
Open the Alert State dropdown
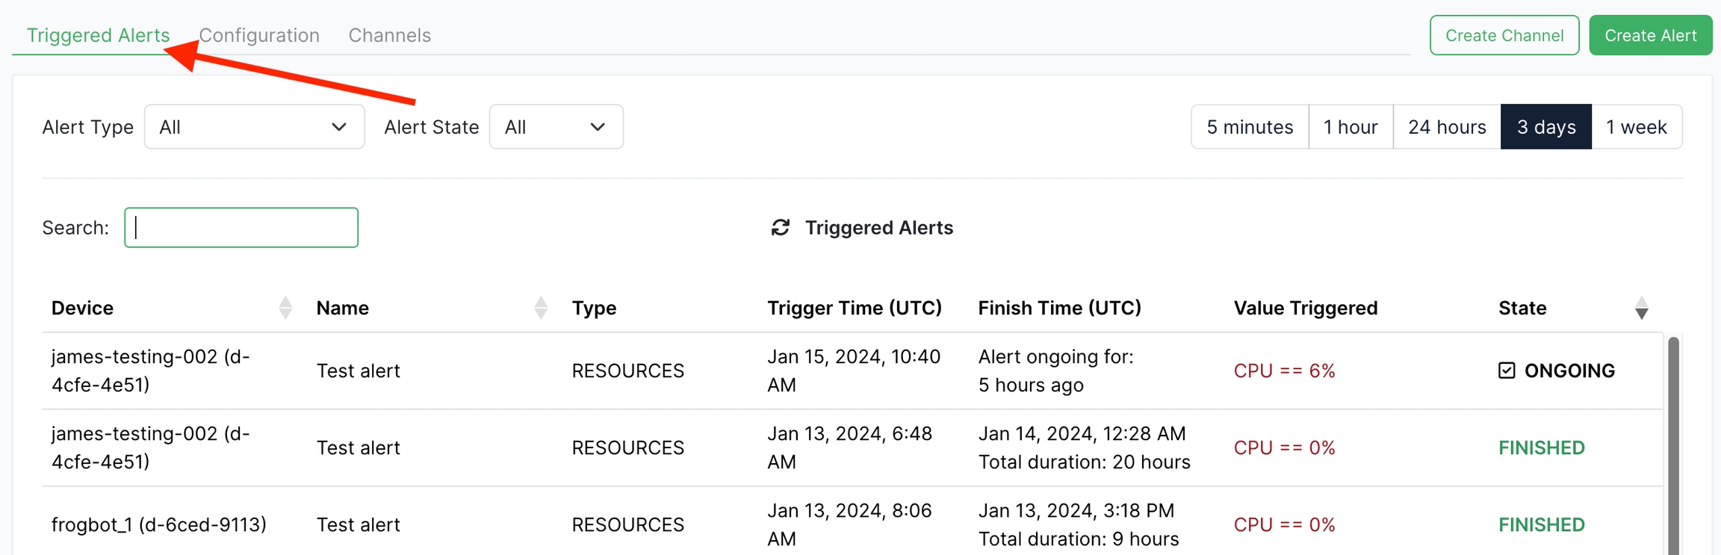(x=556, y=127)
